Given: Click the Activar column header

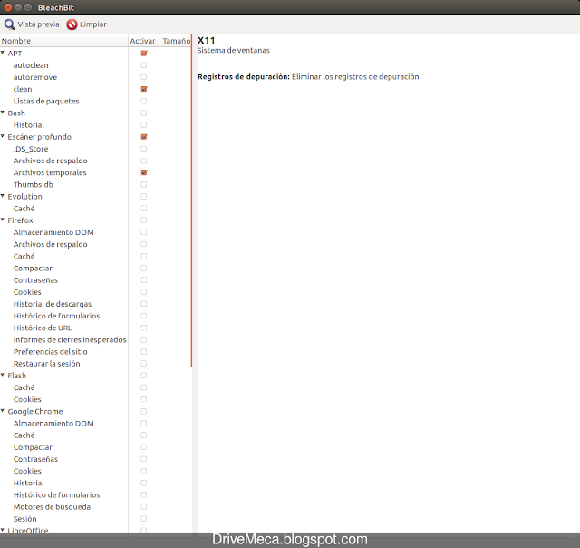Looking at the screenshot, I should (143, 41).
